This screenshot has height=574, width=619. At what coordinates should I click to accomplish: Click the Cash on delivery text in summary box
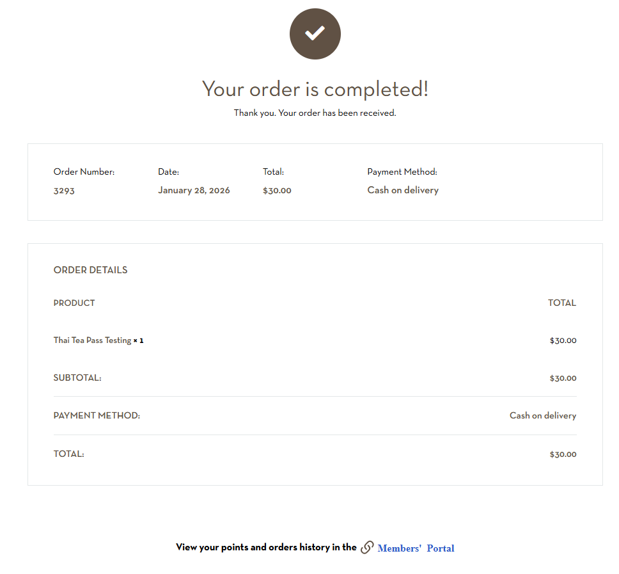(403, 191)
